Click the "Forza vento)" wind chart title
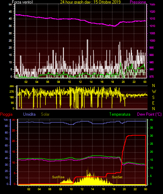This screenshot has width=163, height=194. 22,2
